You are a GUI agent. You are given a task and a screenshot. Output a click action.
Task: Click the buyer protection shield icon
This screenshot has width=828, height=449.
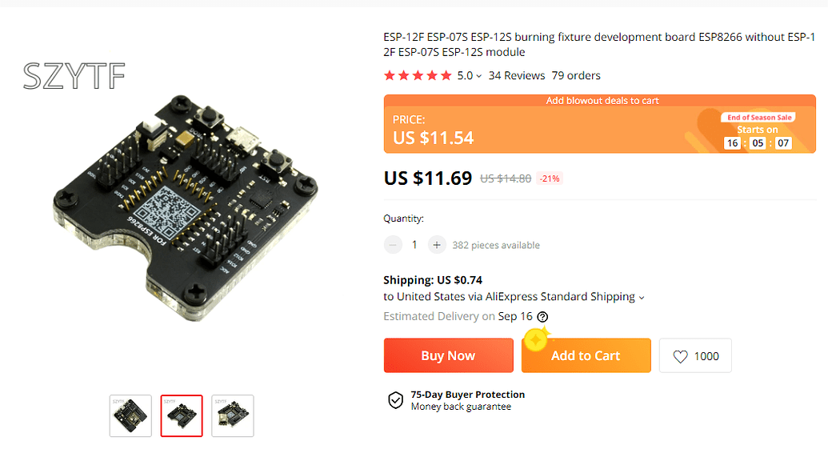point(395,400)
